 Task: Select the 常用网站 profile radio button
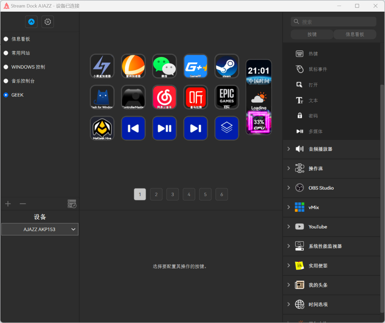6,53
